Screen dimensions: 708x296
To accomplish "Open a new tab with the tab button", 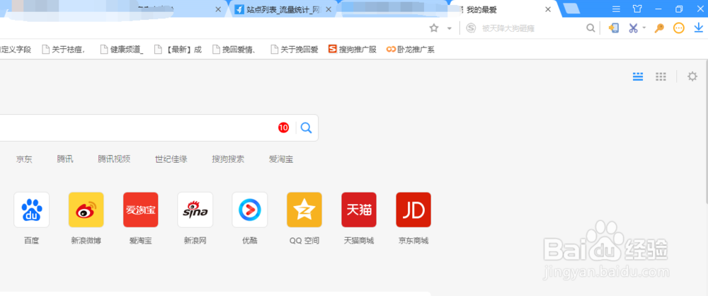I will coord(571,8).
